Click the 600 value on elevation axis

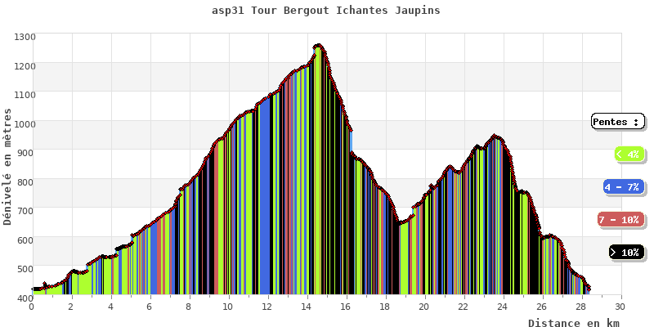27,240
